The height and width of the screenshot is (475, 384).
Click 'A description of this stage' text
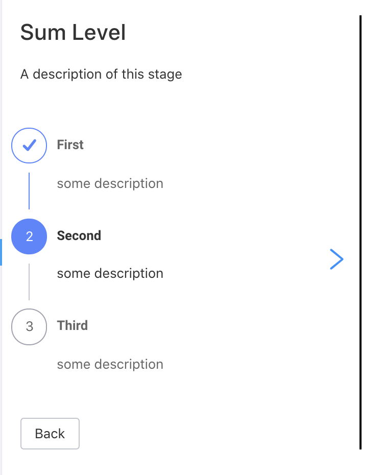pyautogui.click(x=101, y=75)
